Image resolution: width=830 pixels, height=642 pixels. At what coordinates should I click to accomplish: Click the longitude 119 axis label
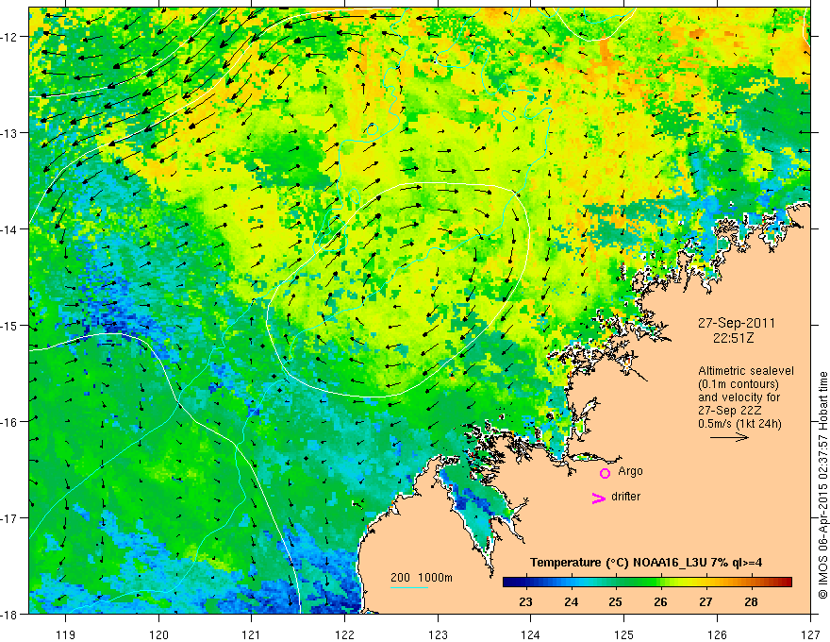(66, 634)
